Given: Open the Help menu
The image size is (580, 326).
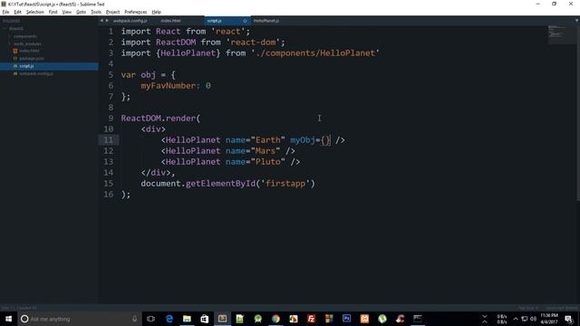Looking at the screenshot, I should coord(156,12).
